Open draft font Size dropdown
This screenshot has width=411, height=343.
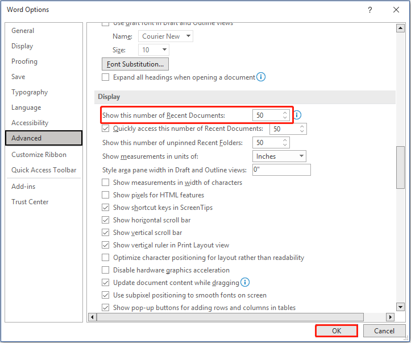[153, 50]
